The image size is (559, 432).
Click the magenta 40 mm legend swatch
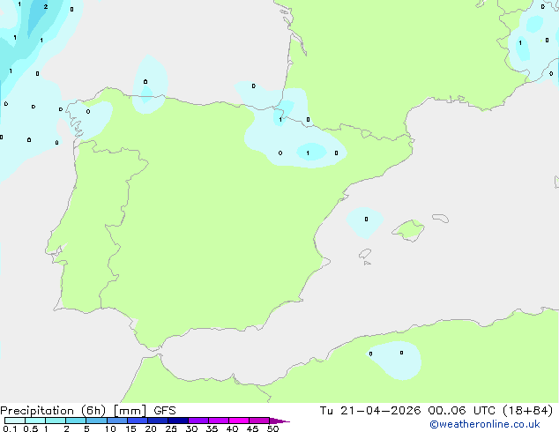pos(239,421)
